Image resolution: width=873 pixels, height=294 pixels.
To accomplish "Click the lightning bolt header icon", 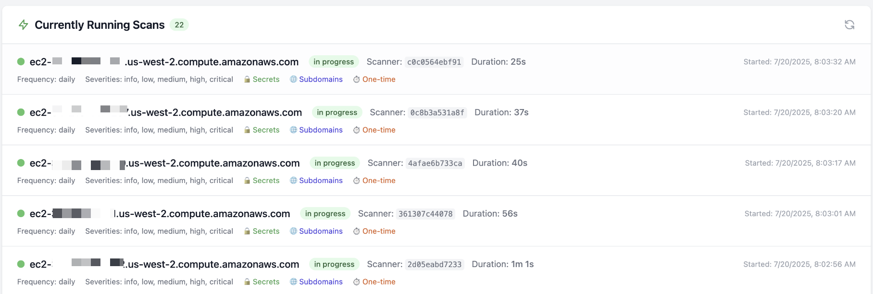I will click(x=23, y=24).
